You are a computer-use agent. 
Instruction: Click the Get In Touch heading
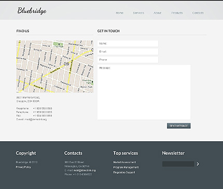(108, 31)
